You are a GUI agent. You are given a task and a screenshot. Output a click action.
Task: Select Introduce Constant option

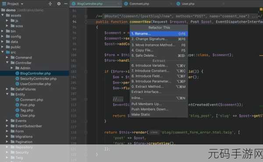[159, 71]
